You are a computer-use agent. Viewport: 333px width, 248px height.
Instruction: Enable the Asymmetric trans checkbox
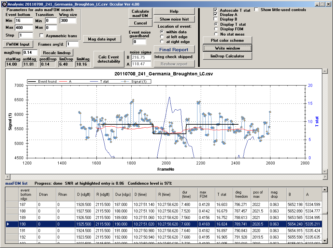click(x=41, y=36)
